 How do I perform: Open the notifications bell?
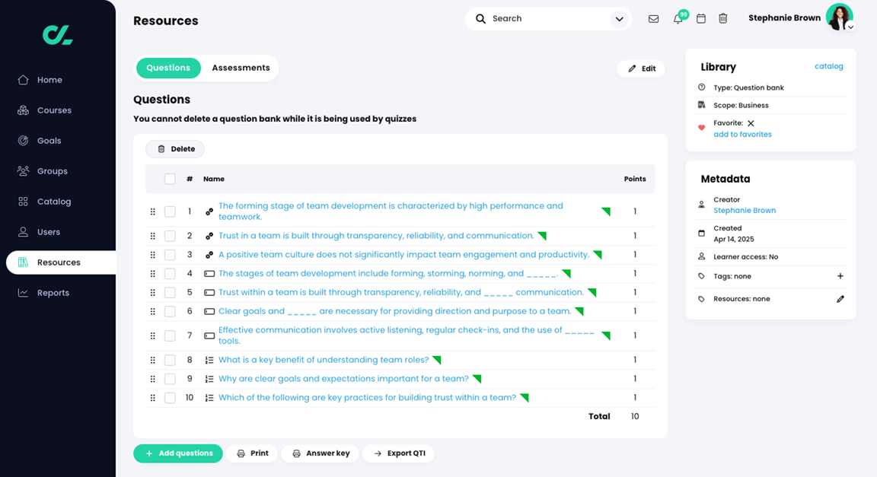pyautogui.click(x=677, y=18)
